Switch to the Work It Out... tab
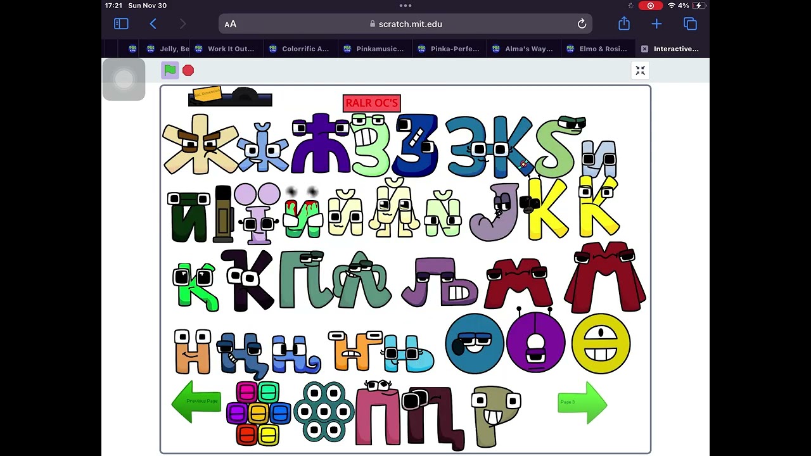 tap(225, 49)
